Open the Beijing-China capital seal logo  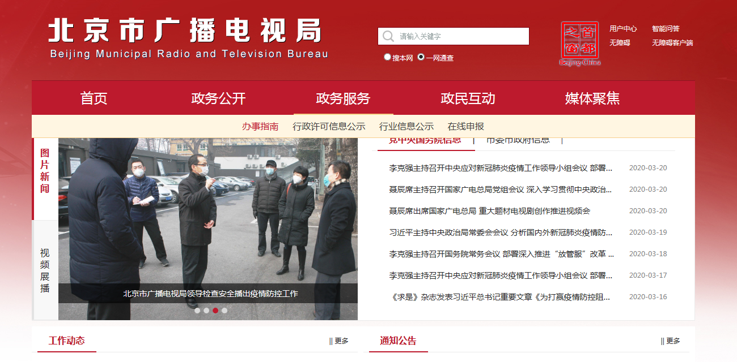point(579,44)
